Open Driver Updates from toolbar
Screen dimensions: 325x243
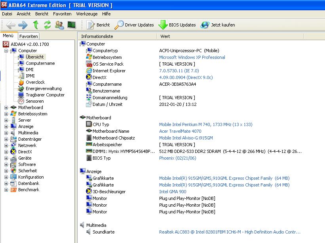pos(134,25)
